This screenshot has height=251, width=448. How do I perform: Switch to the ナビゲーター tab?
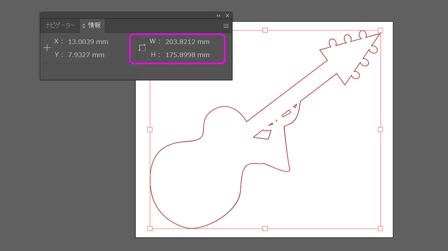click(60, 26)
